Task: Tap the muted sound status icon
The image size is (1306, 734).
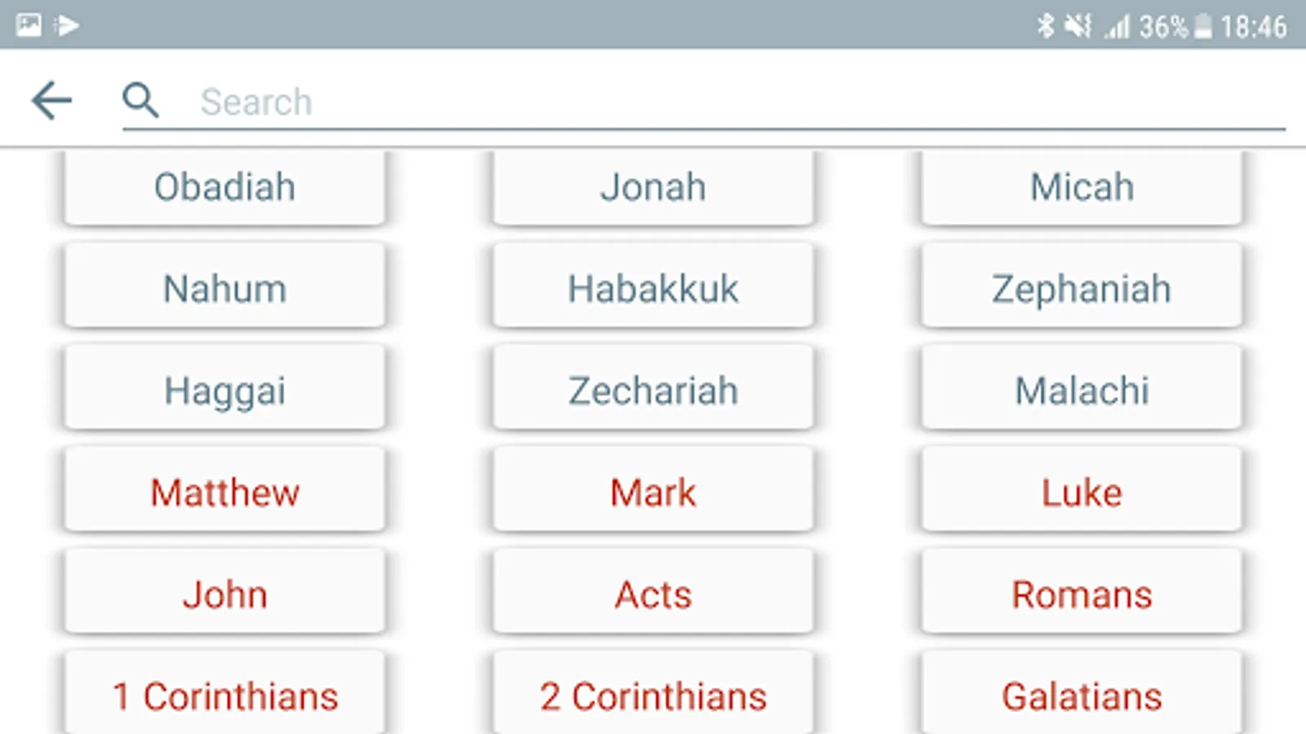Action: (1077, 26)
